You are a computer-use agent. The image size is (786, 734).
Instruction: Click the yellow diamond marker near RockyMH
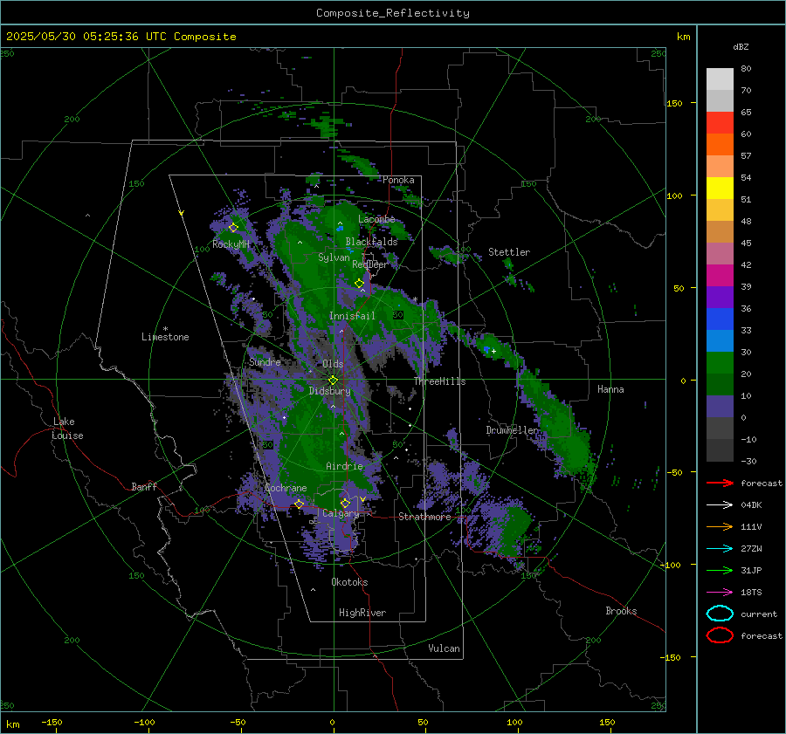point(233,228)
